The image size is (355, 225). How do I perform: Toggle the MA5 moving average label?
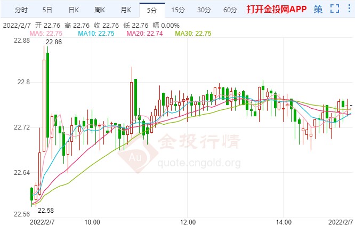point(46,34)
